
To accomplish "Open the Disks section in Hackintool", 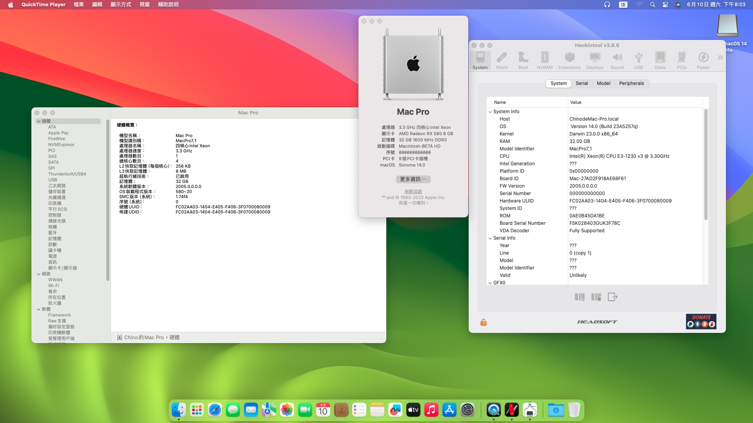I will [x=660, y=60].
